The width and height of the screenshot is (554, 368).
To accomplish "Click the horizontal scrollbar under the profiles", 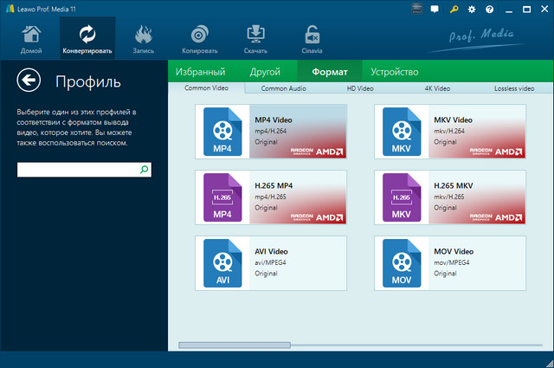I will pos(234,345).
